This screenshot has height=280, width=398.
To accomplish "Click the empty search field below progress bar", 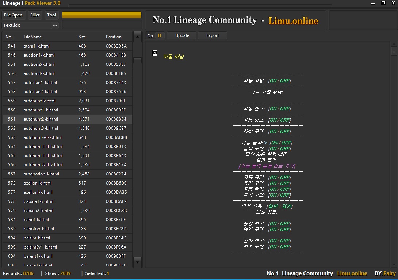I will [x=102, y=25].
